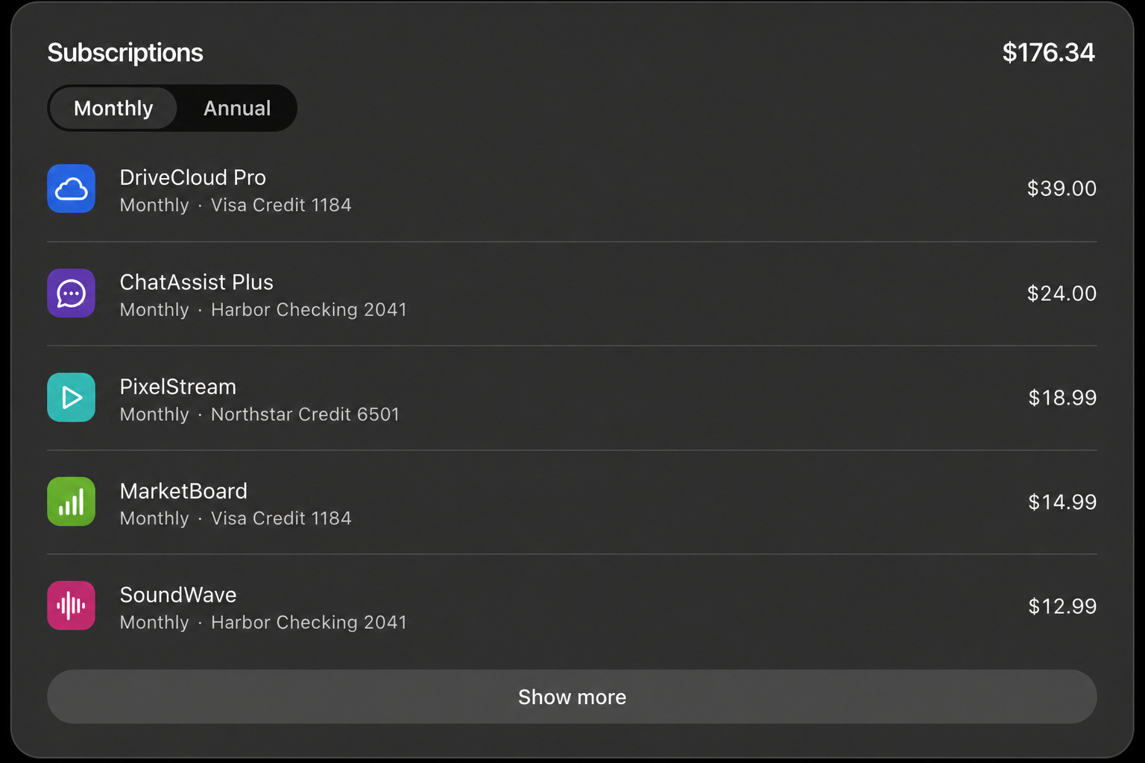Select the MarketBoard subscription title
Viewport: 1145px width, 763px height.
[183, 491]
